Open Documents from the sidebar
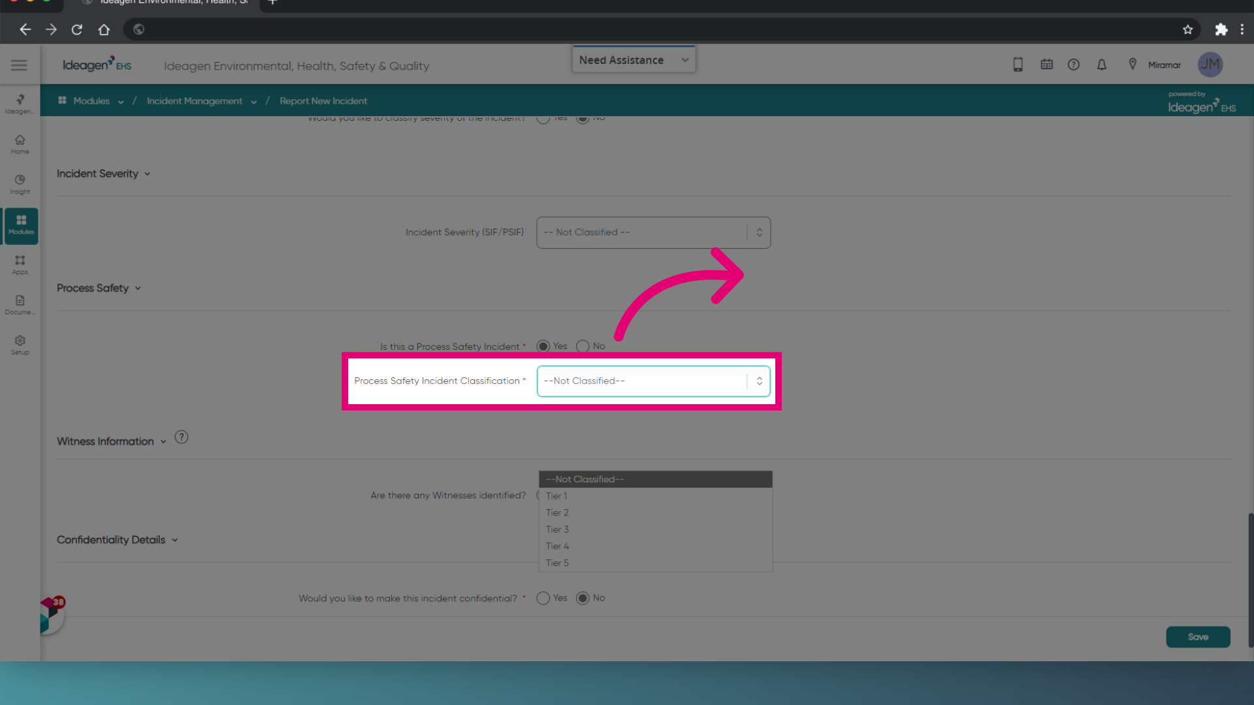 pos(20,305)
